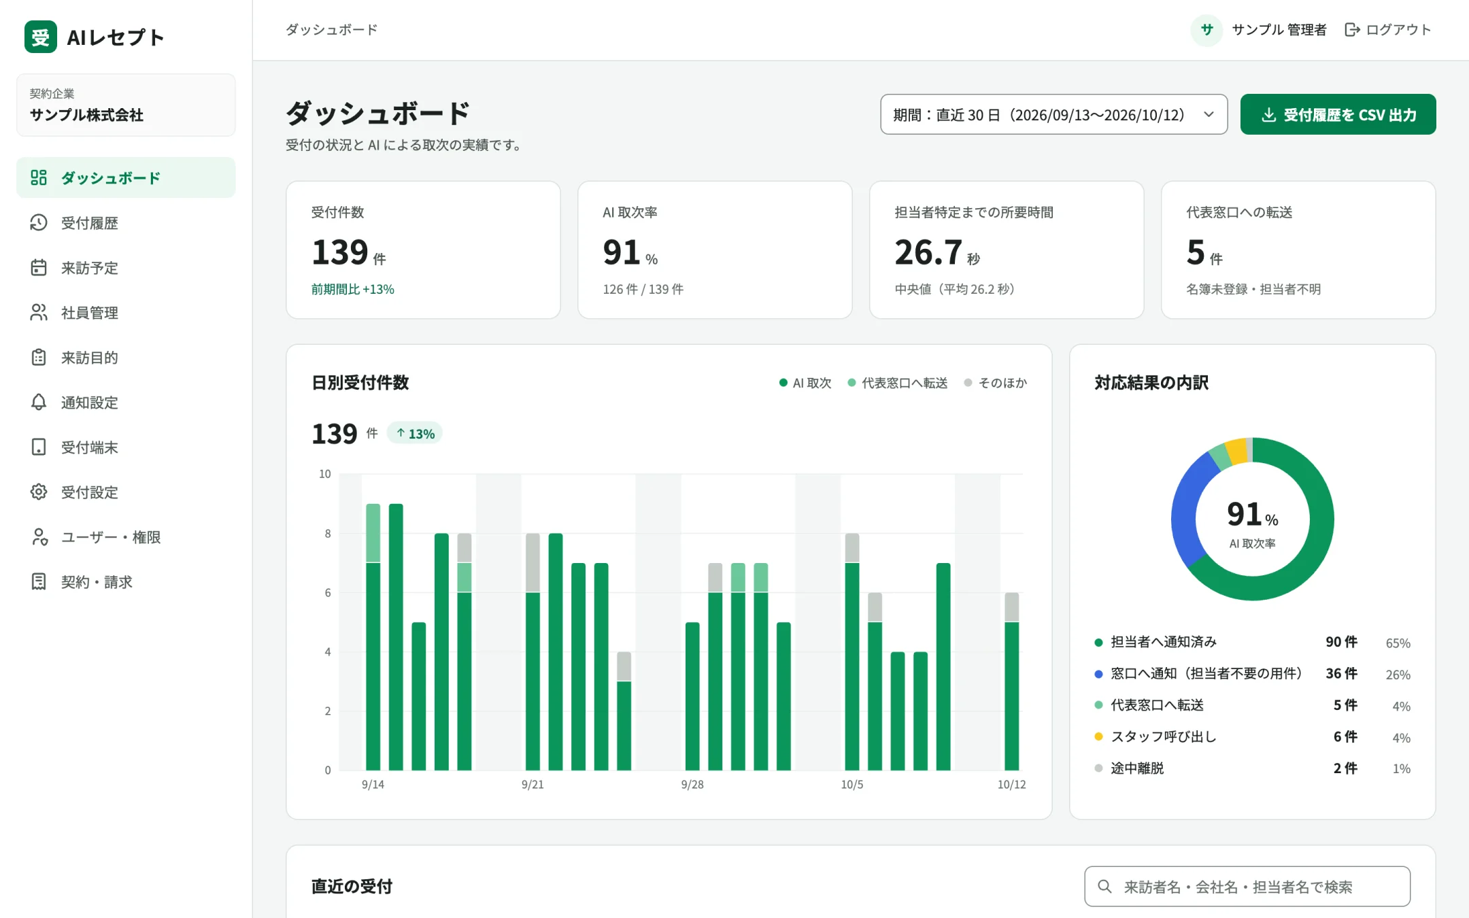This screenshot has height=918, width=1469.
Task: Click the ↑13% badge in chart
Action: click(415, 433)
